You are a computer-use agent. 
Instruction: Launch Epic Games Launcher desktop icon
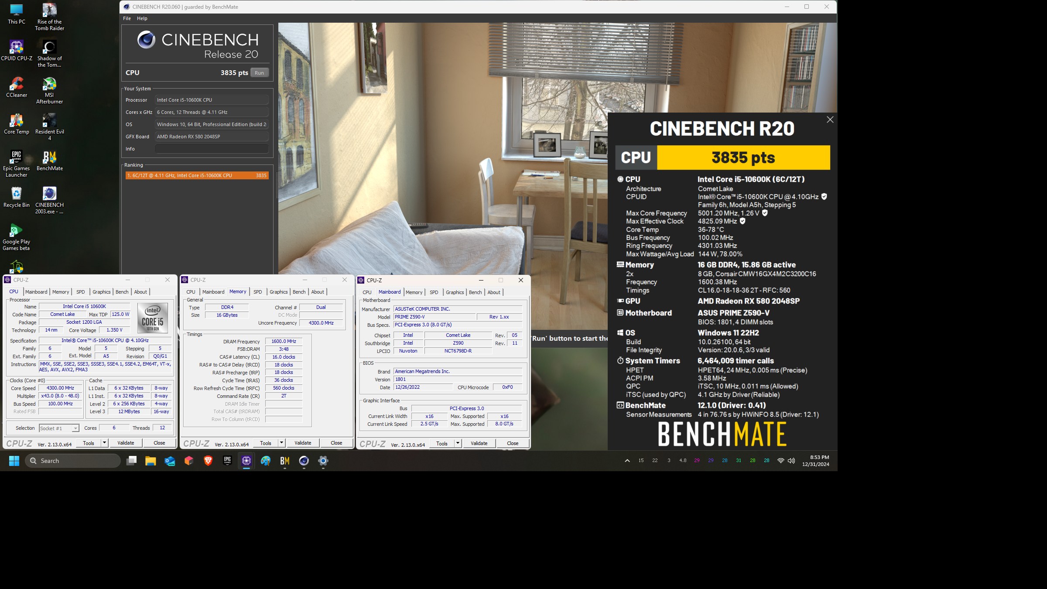[x=17, y=164]
